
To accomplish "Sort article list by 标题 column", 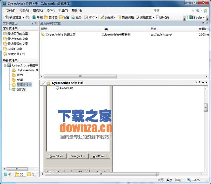I will tap(71, 29).
